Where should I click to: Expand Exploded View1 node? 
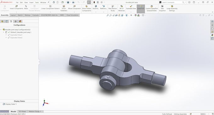tap(6, 35)
